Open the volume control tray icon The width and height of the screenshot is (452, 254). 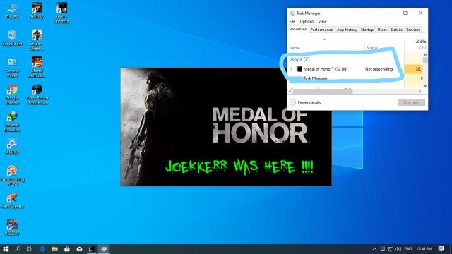point(398,249)
